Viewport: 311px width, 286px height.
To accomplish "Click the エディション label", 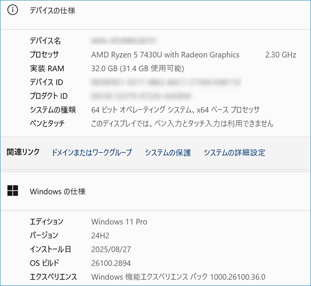I will tap(46, 222).
